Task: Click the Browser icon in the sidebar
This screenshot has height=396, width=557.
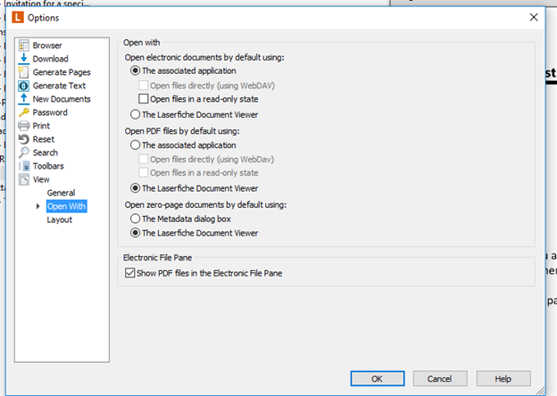Action: (23, 45)
